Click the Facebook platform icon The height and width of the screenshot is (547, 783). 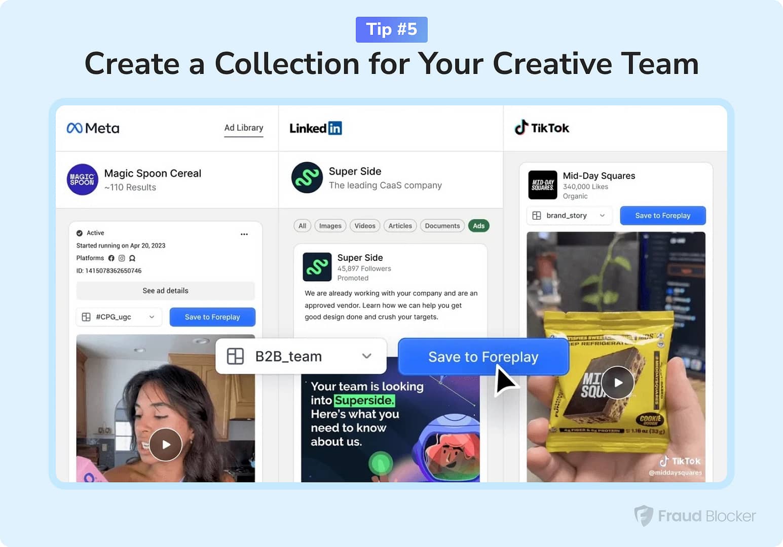click(111, 258)
